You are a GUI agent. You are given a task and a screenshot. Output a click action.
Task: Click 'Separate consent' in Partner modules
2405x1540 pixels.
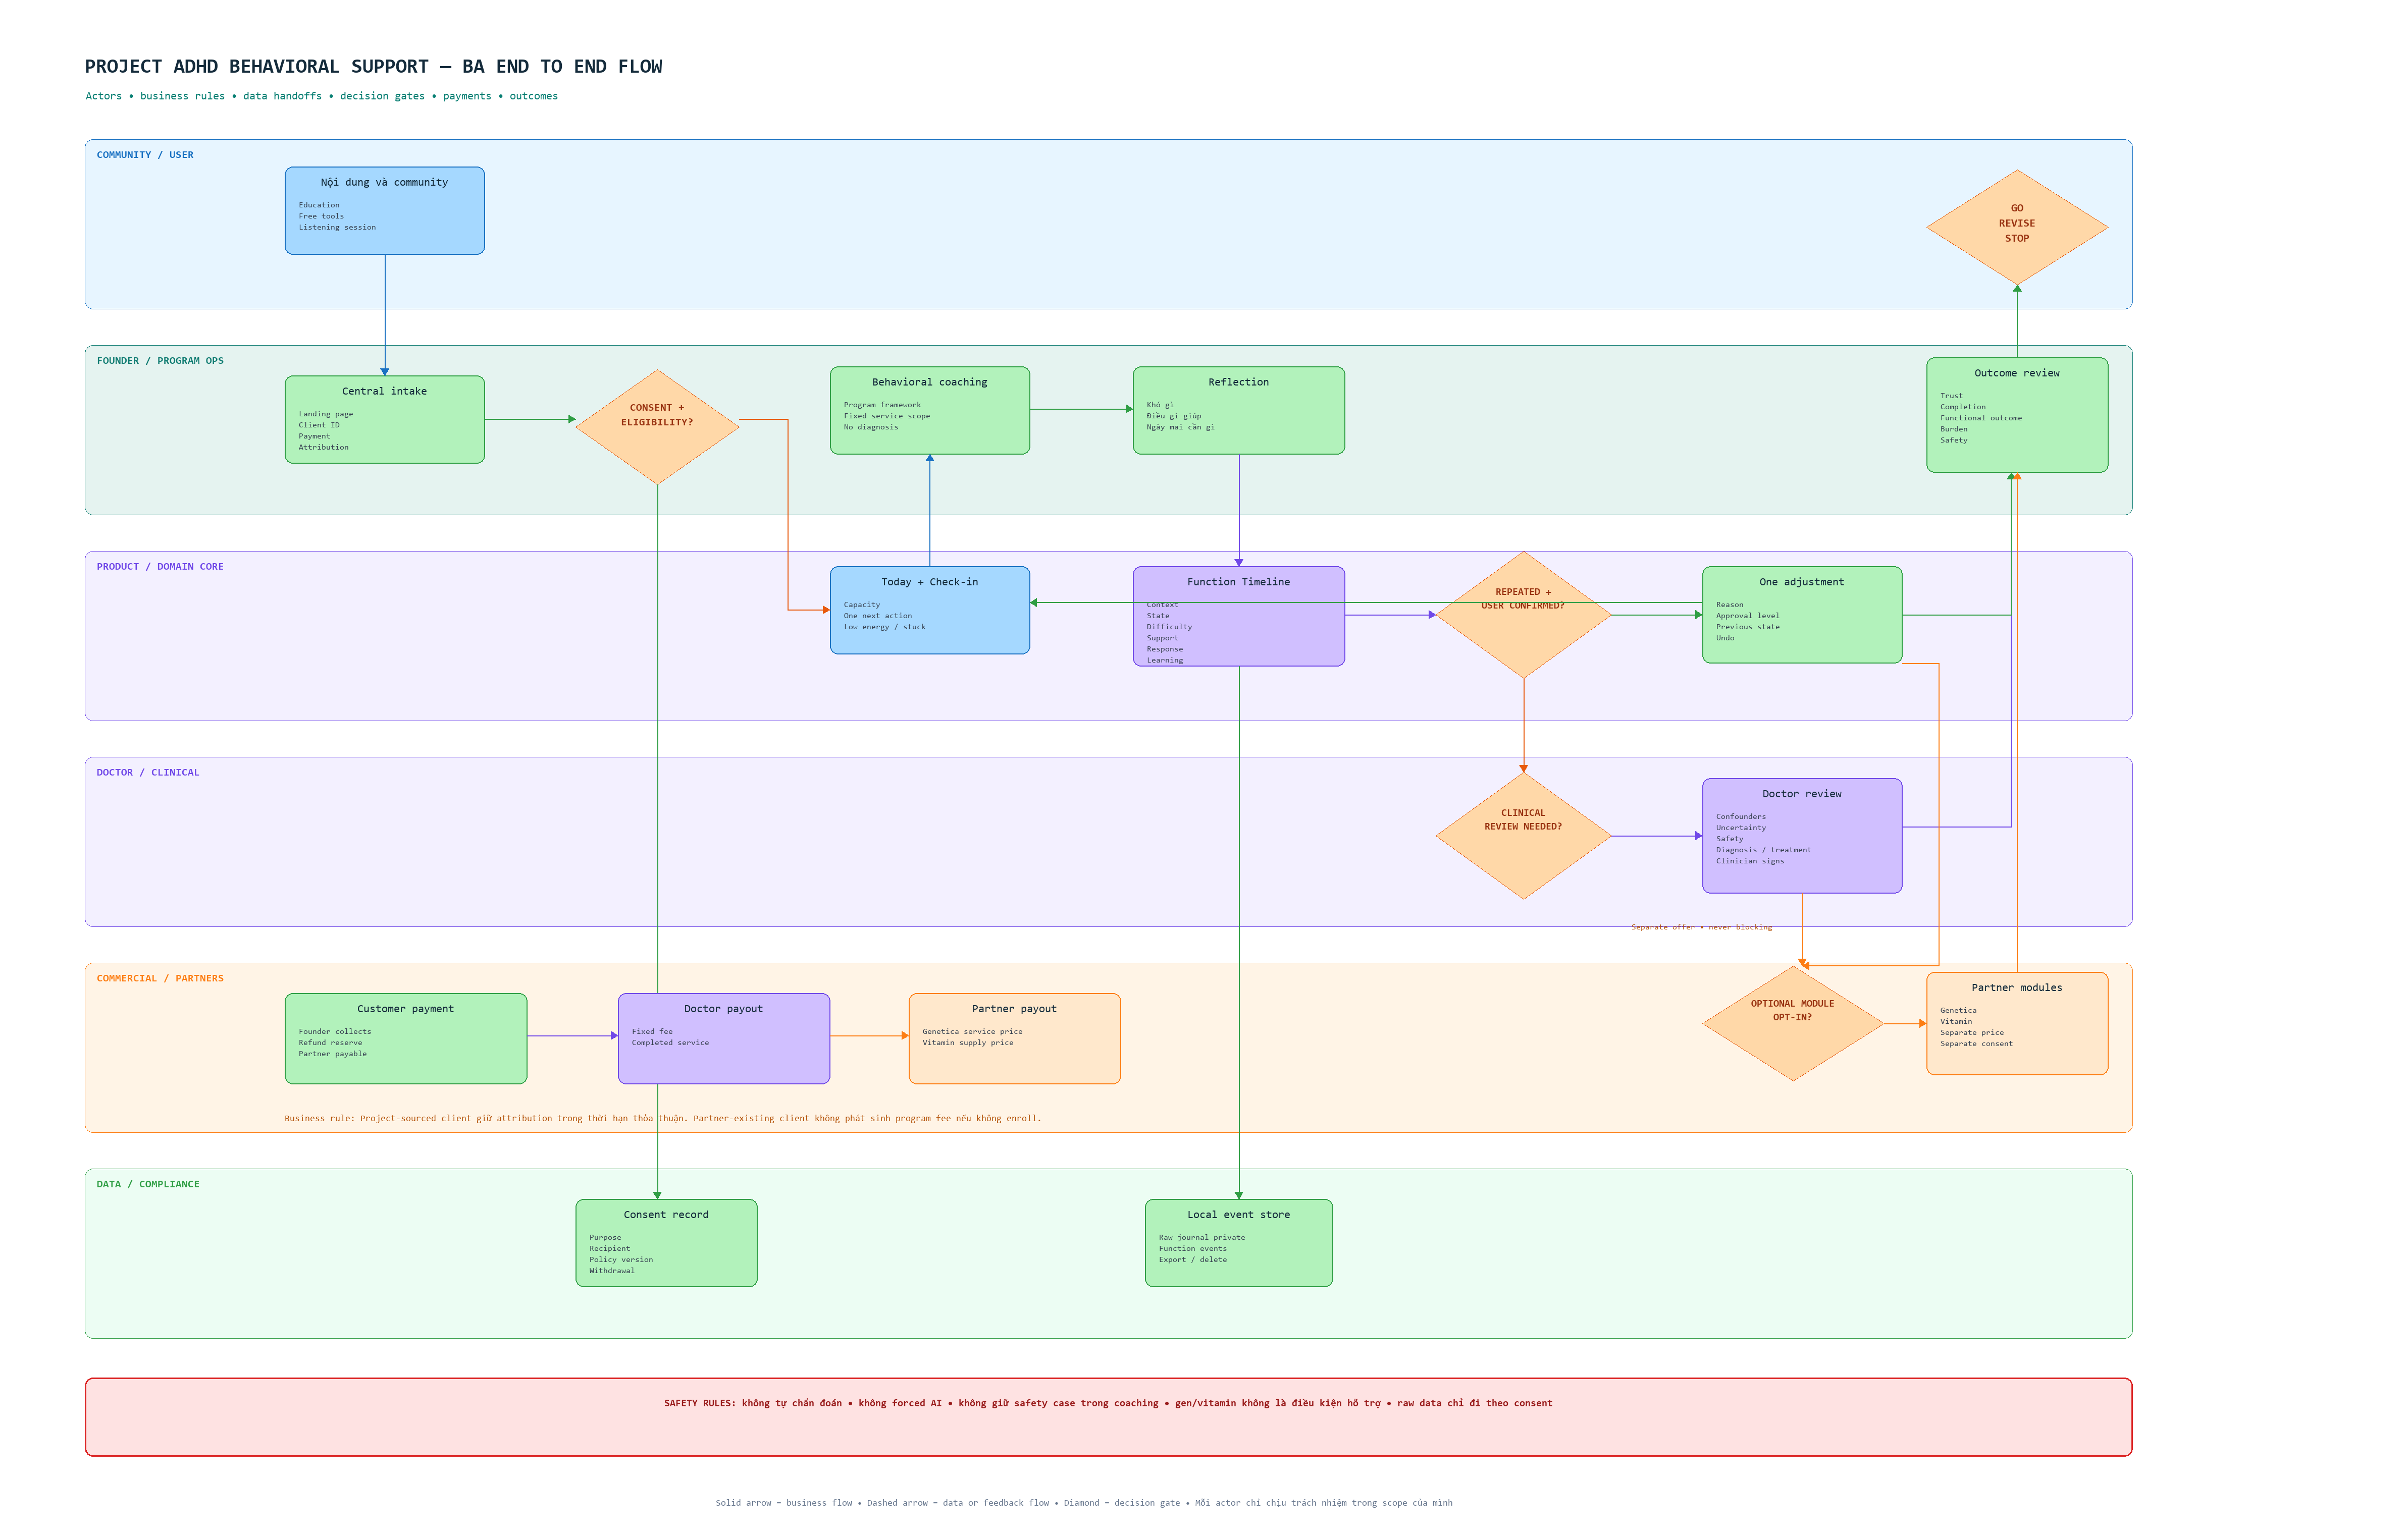pos(1976,1044)
